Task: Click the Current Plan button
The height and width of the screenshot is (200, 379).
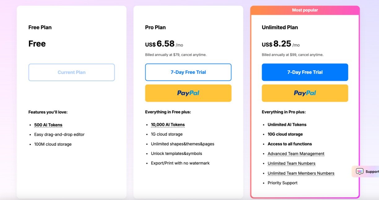Action: pos(72,73)
